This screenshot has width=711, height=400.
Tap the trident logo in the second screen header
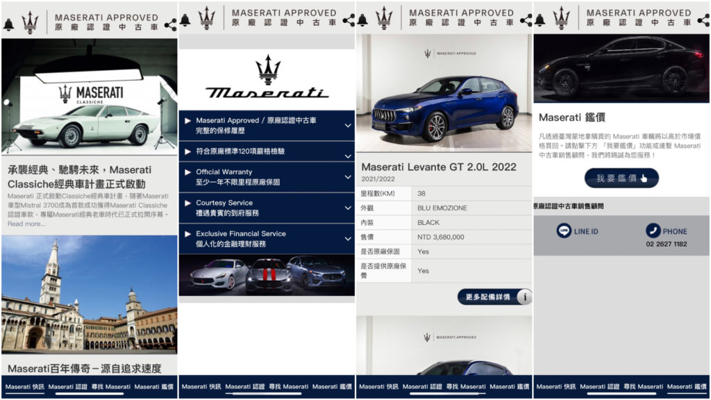point(207,18)
